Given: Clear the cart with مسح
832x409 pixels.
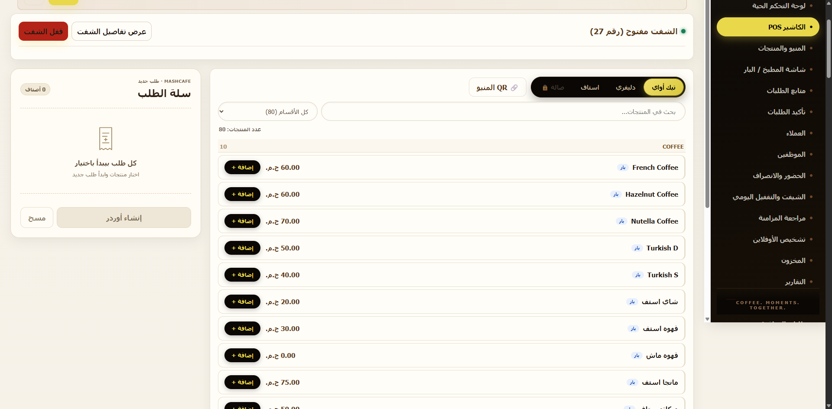Looking at the screenshot, I should [37, 217].
